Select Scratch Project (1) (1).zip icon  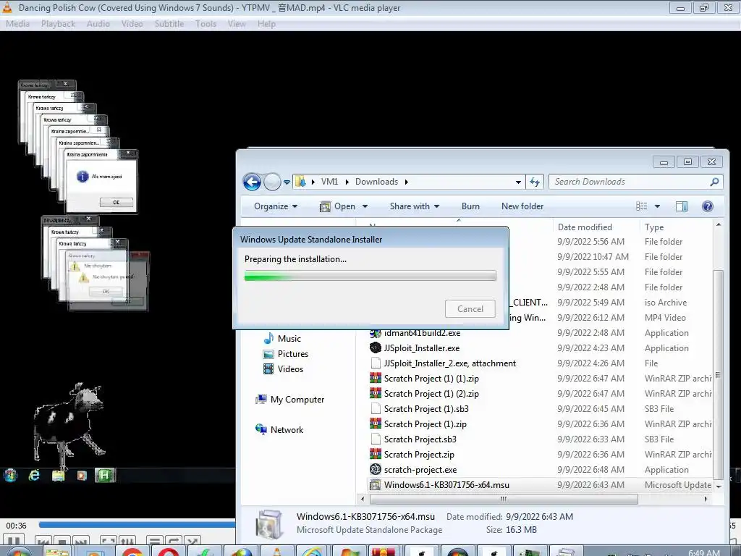point(376,378)
